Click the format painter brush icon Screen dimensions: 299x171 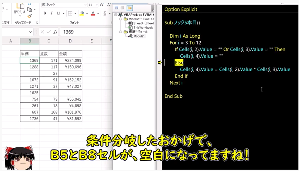30,16
